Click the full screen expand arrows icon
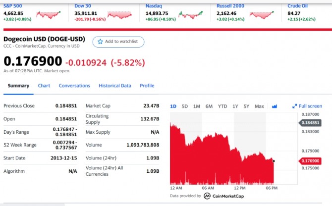Image resolution: width=332 pixels, height=206 pixels. (x=294, y=106)
